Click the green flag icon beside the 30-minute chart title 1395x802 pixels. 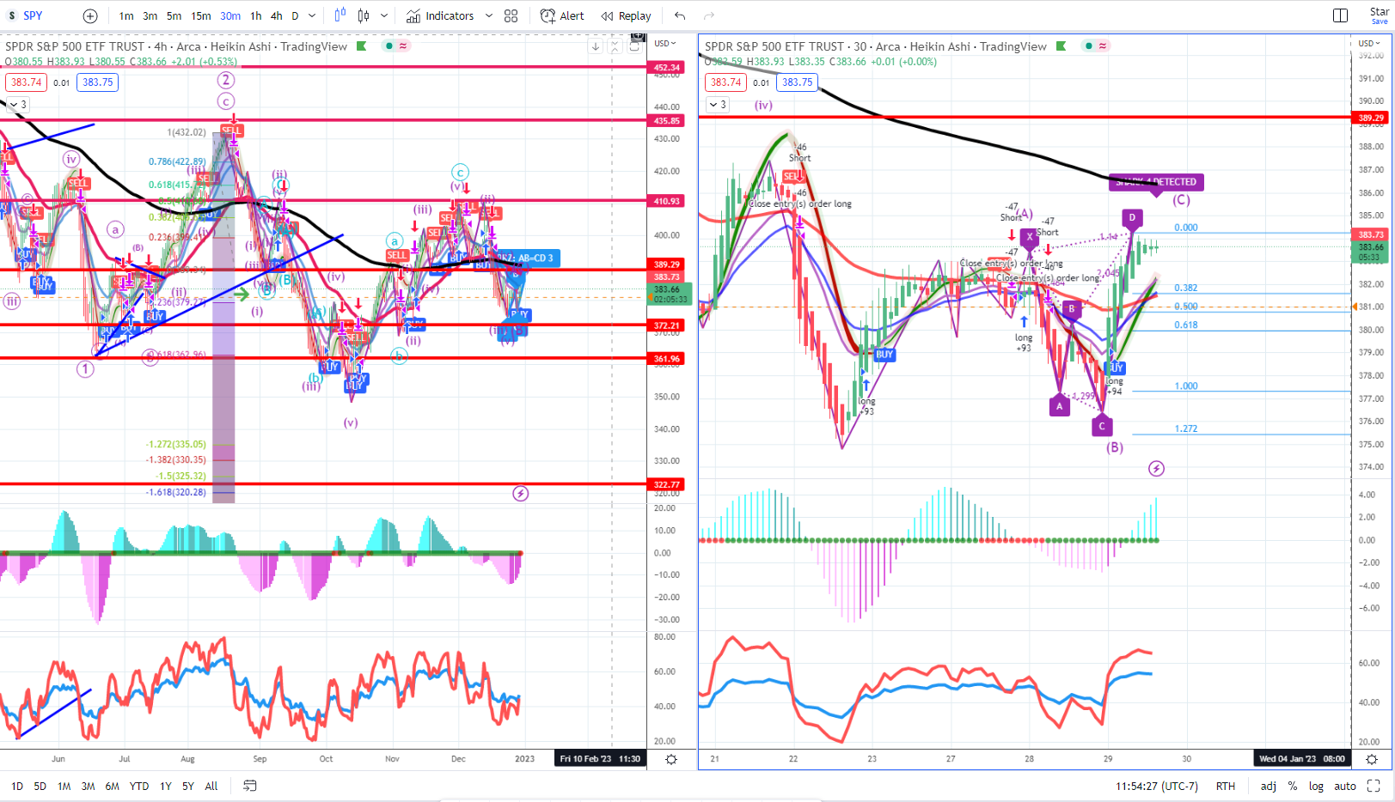1062,46
